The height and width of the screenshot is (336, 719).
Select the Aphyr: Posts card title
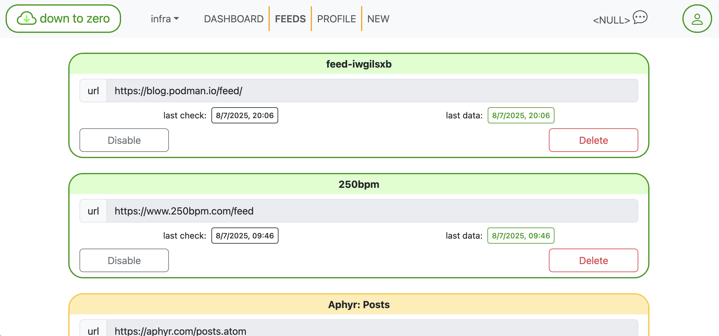pyautogui.click(x=359, y=304)
